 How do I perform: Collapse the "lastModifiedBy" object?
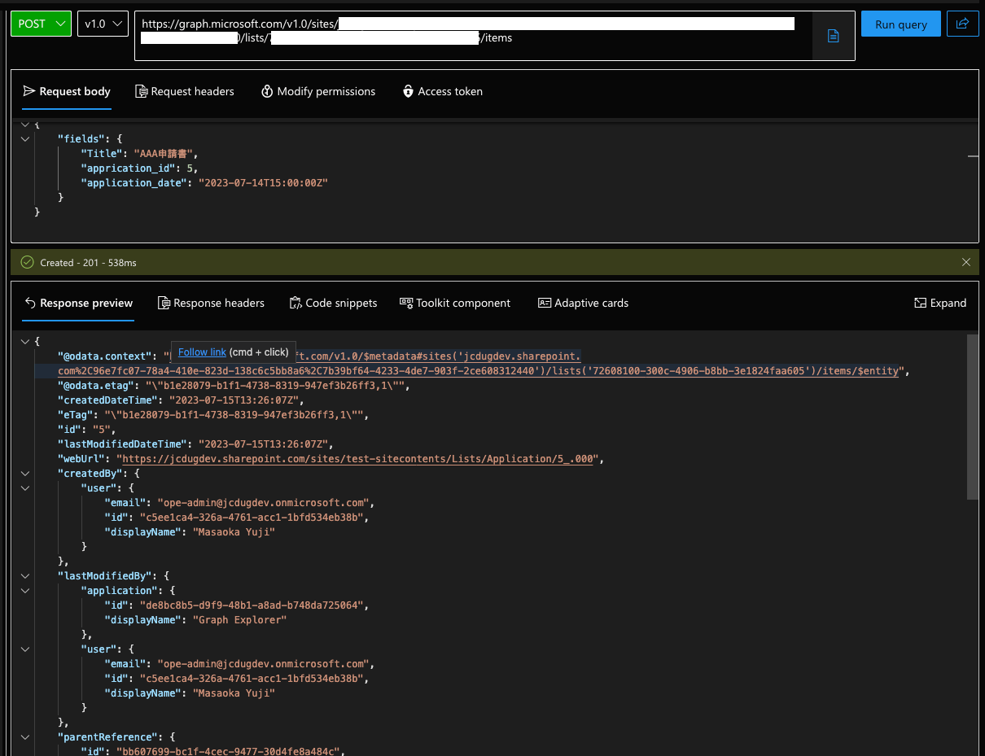pos(26,576)
